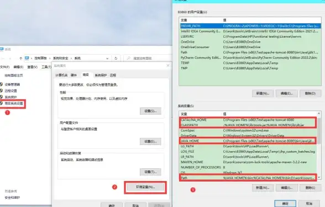
Task: Click the 控制面板主页 link
Action: [x=14, y=76]
